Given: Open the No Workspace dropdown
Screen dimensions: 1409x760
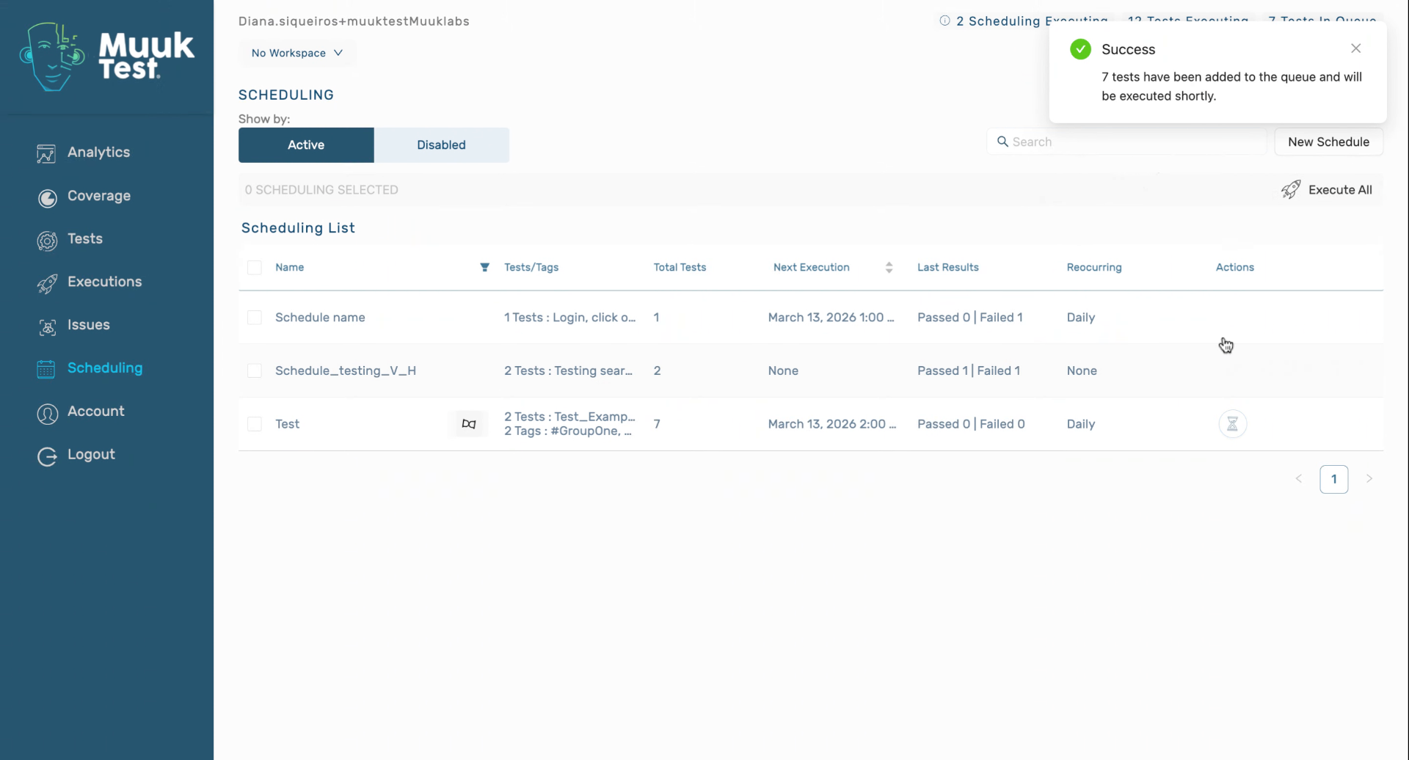Looking at the screenshot, I should 297,53.
